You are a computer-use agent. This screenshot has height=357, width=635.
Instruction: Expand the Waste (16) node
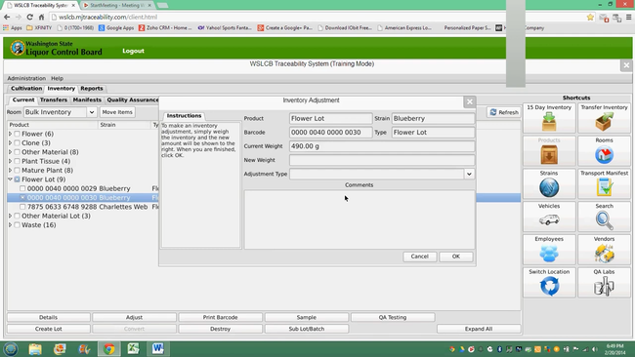10,224
